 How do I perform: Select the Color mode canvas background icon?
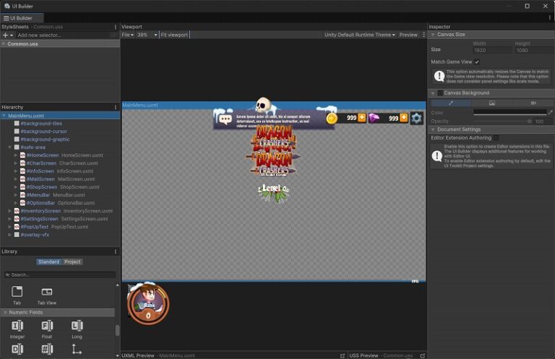451,103
